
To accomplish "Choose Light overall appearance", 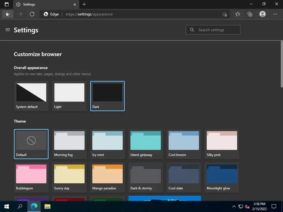I will coord(69,96).
